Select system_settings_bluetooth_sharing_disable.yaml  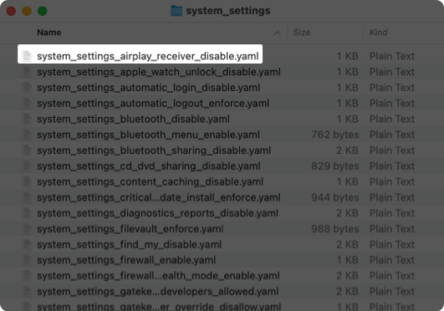point(154,150)
